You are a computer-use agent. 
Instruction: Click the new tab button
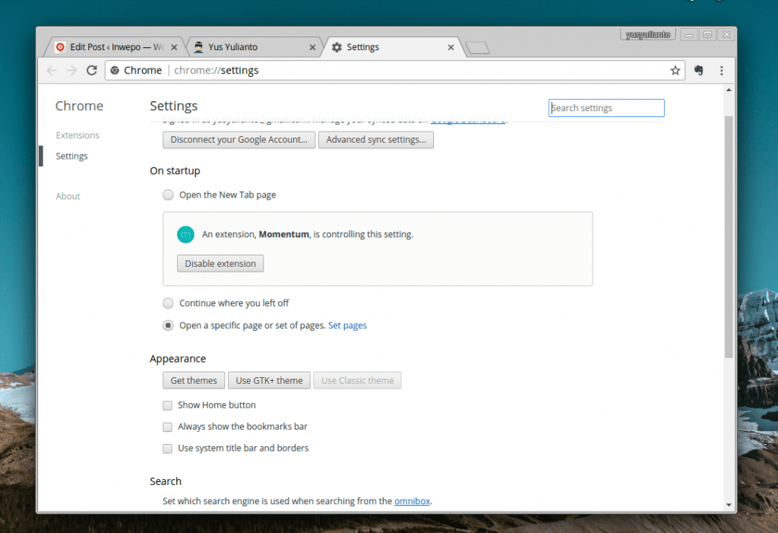(x=477, y=48)
